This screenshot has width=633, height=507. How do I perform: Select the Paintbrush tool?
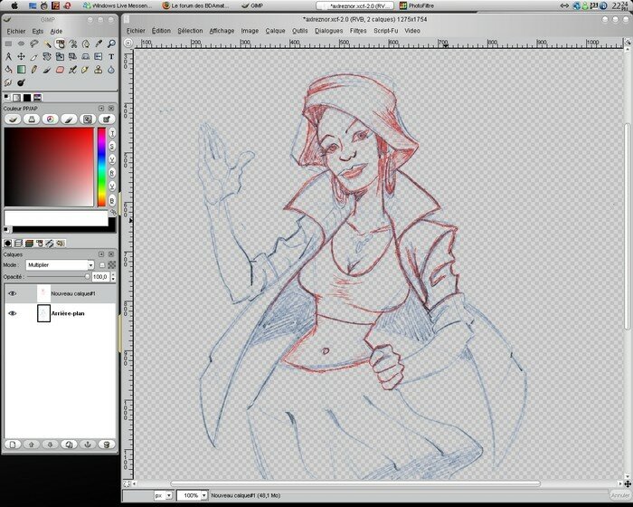(x=47, y=70)
